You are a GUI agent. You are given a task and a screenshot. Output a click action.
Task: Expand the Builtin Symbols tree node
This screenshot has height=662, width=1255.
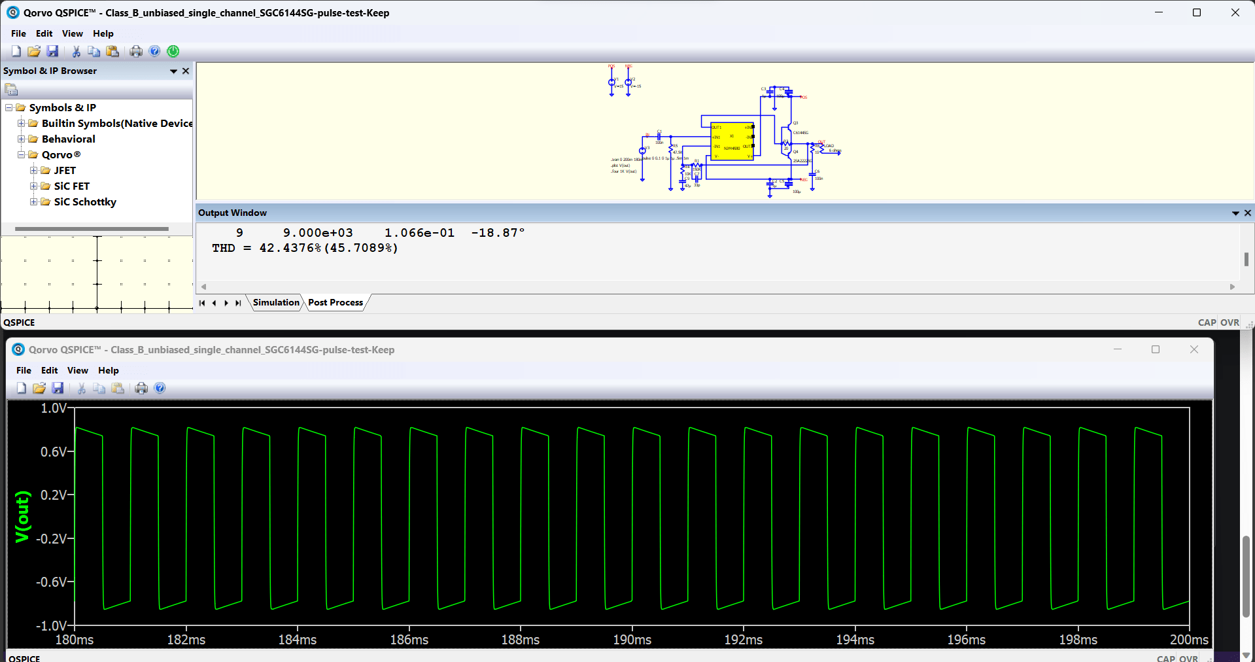pos(21,123)
